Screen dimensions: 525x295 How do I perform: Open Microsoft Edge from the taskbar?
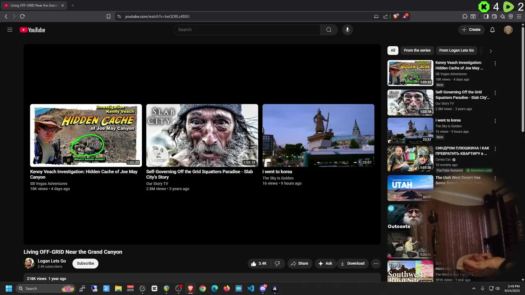pos(215,288)
